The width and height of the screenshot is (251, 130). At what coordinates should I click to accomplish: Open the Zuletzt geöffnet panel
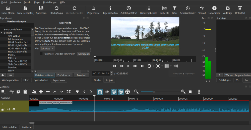(x=129, y=10)
